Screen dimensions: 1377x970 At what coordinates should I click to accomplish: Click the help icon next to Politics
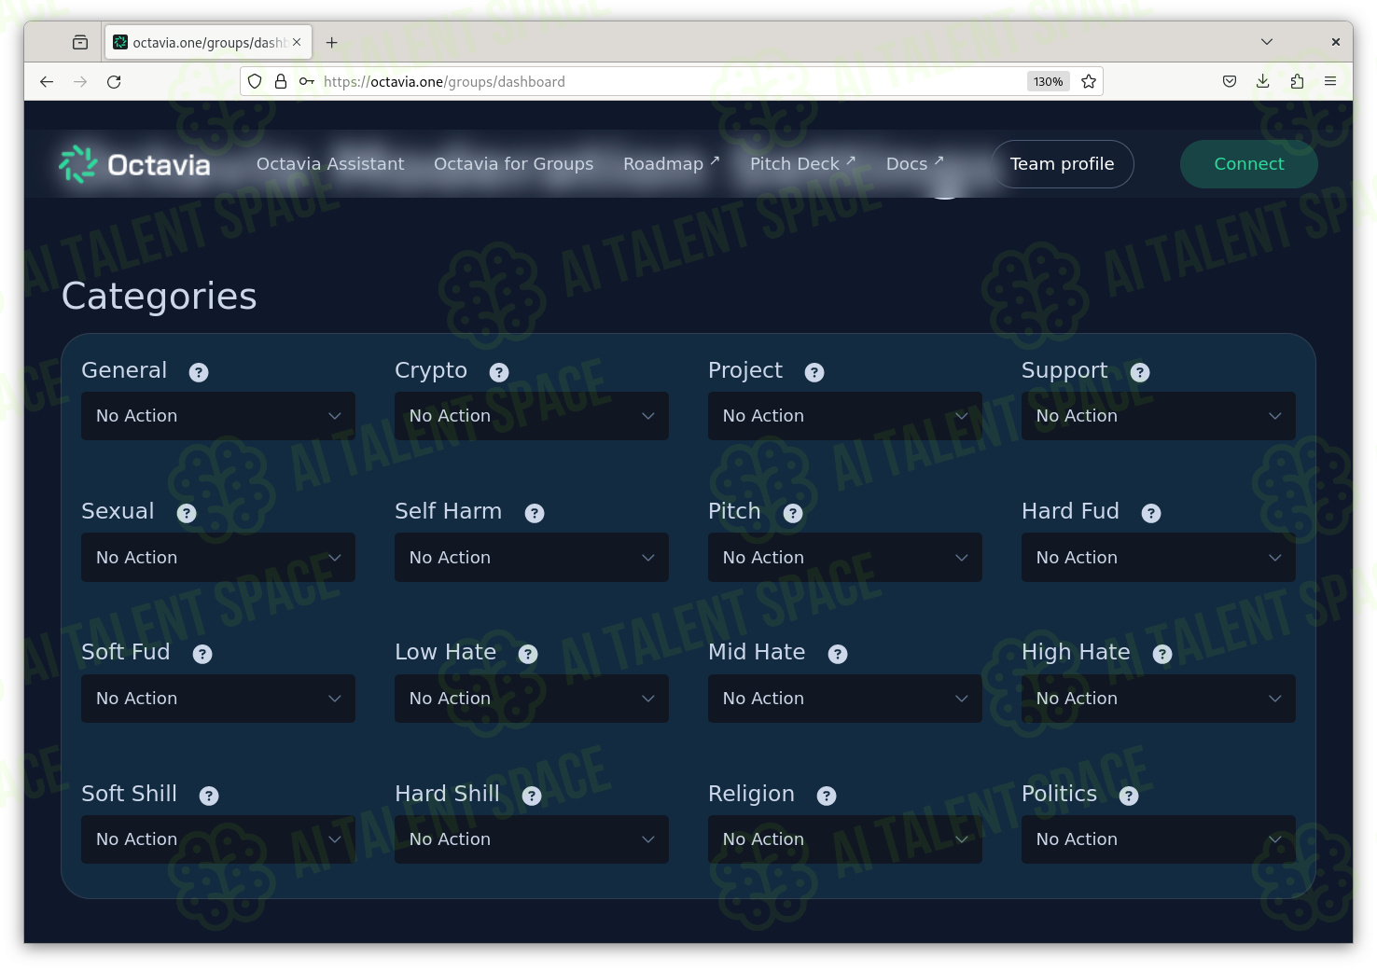(1129, 796)
